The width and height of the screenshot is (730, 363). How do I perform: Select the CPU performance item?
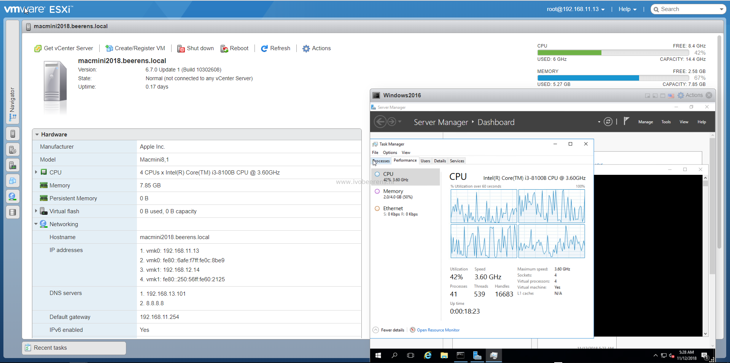tap(406, 177)
